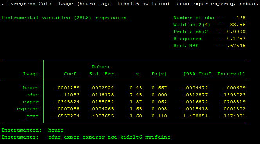The image size is (260, 144).
Task: Click the ivregress 2sls command line
Action: coord(130,4)
